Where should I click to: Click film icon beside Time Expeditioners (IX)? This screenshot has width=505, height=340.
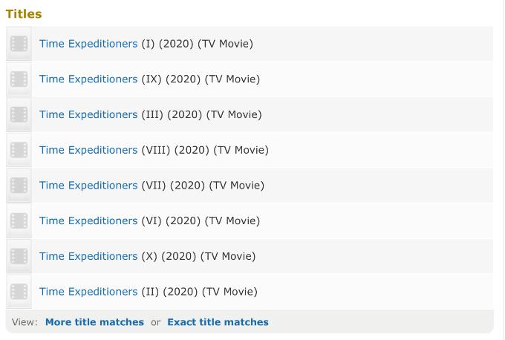pyautogui.click(x=19, y=79)
